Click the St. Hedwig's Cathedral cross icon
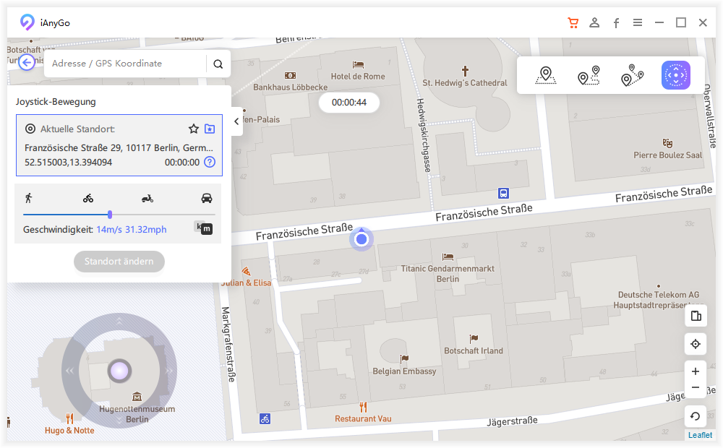Viewport: 723px width, 448px height. [465, 71]
